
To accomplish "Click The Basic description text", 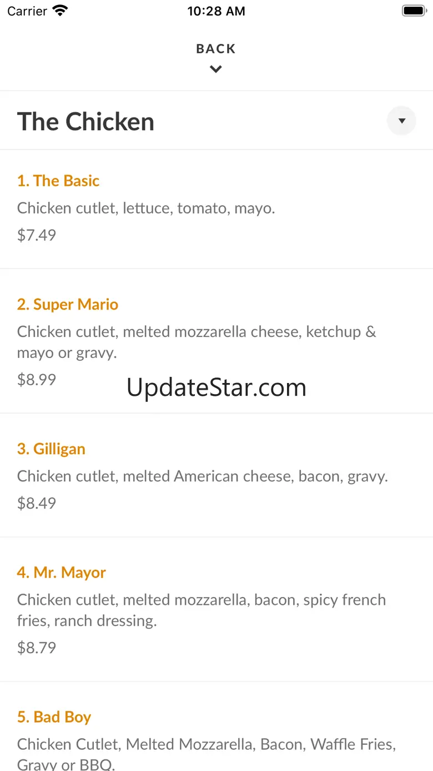I will pos(146,208).
